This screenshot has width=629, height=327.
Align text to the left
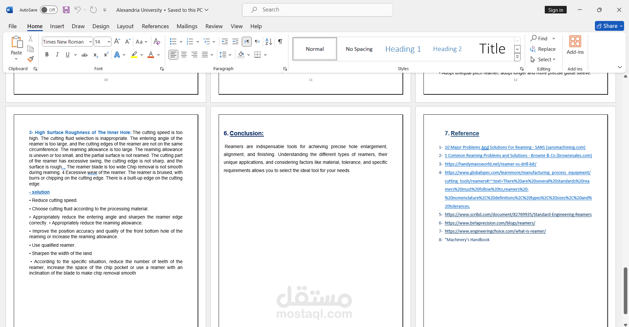coord(173,55)
